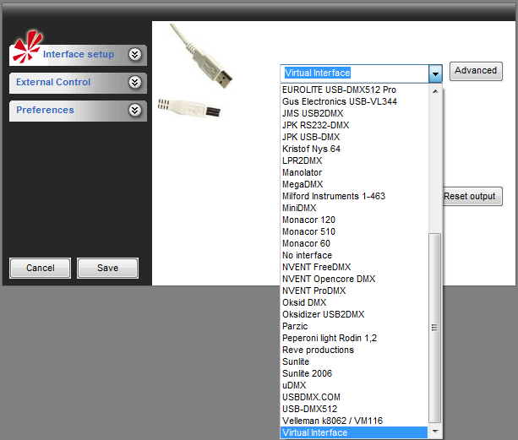The height and width of the screenshot is (440, 518).
Task: Open the Preferences panel
Action: pos(78,111)
